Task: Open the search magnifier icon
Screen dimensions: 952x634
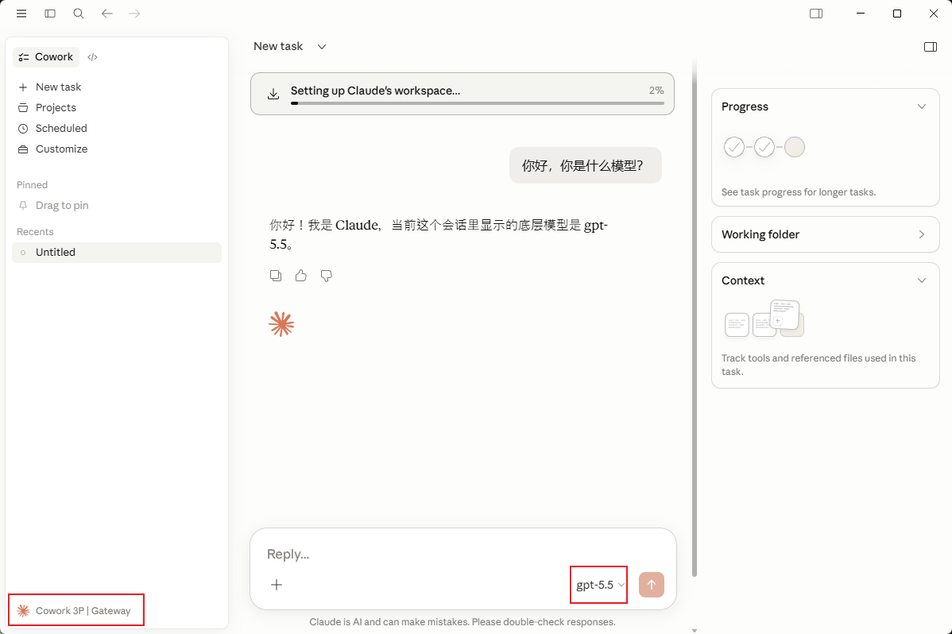Action: coord(79,14)
